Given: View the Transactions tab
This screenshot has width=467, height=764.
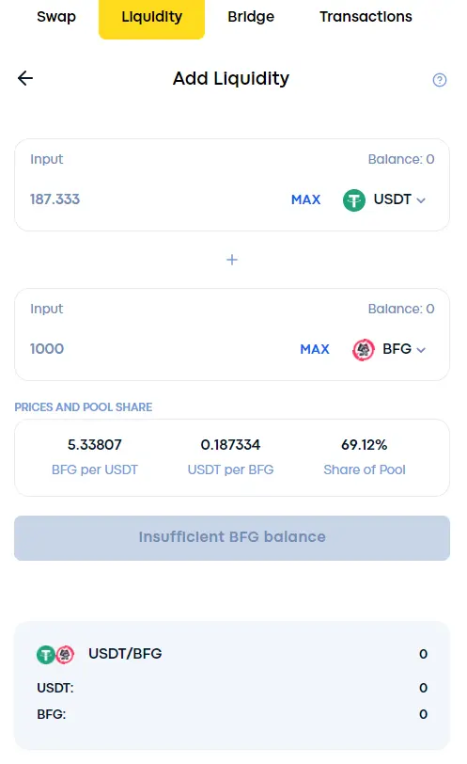Looking at the screenshot, I should 366,17.
